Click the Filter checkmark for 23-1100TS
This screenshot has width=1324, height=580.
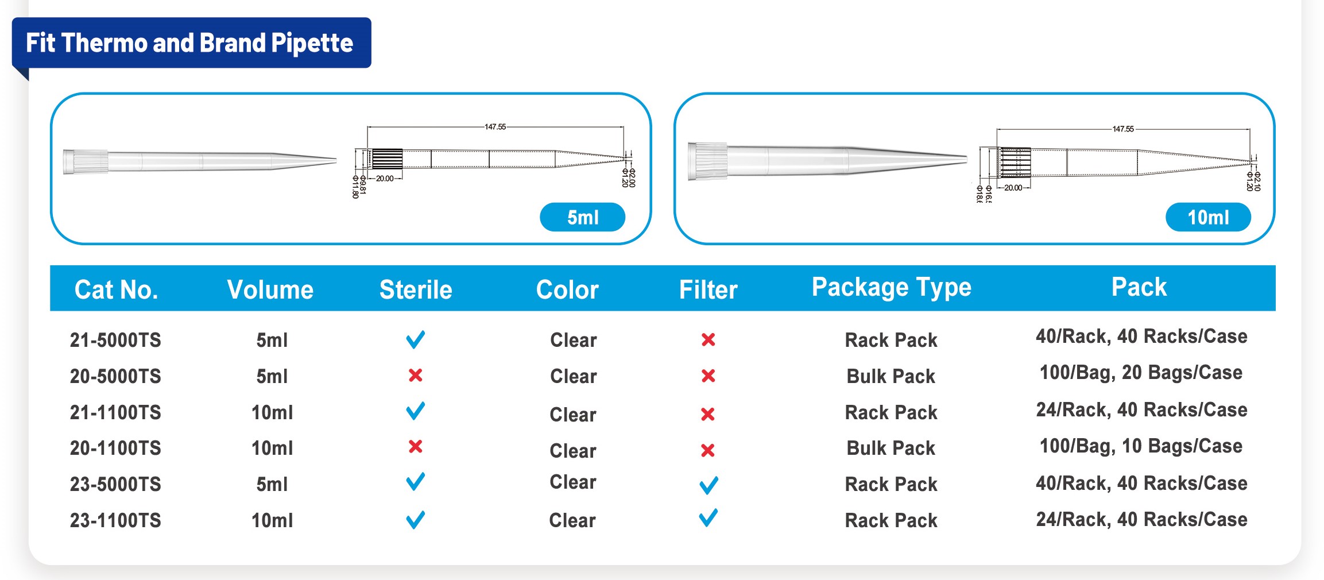pyautogui.click(x=709, y=518)
